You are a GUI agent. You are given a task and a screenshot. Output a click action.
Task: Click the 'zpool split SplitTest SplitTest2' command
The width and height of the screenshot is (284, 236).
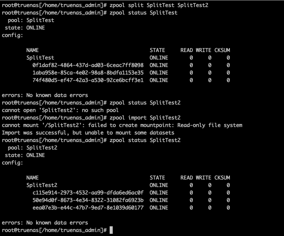click(x=159, y=5)
